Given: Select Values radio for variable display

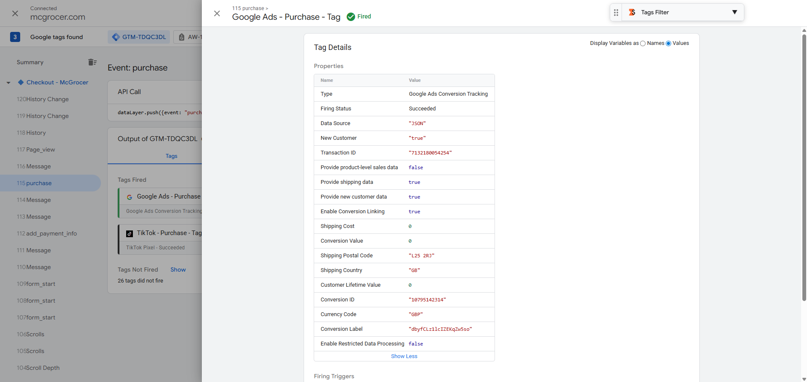Looking at the screenshot, I should coord(668,44).
